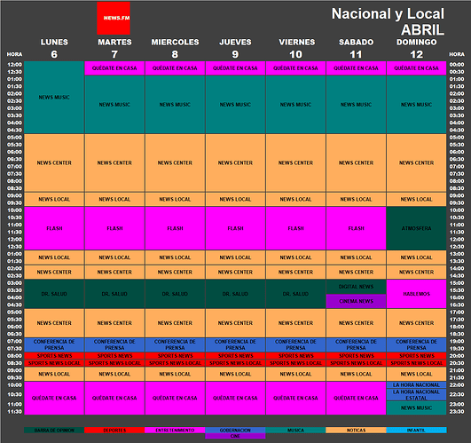Click the magenta ENTRETENIMIENTO legend swatch

click(175, 431)
